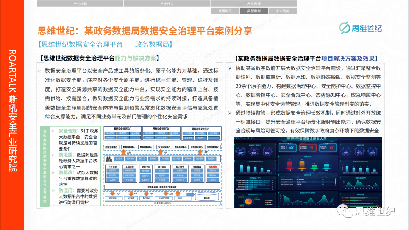This screenshot has height=230, width=409.
Task: Click the circular gauge showing 65
Action: [240, 151]
